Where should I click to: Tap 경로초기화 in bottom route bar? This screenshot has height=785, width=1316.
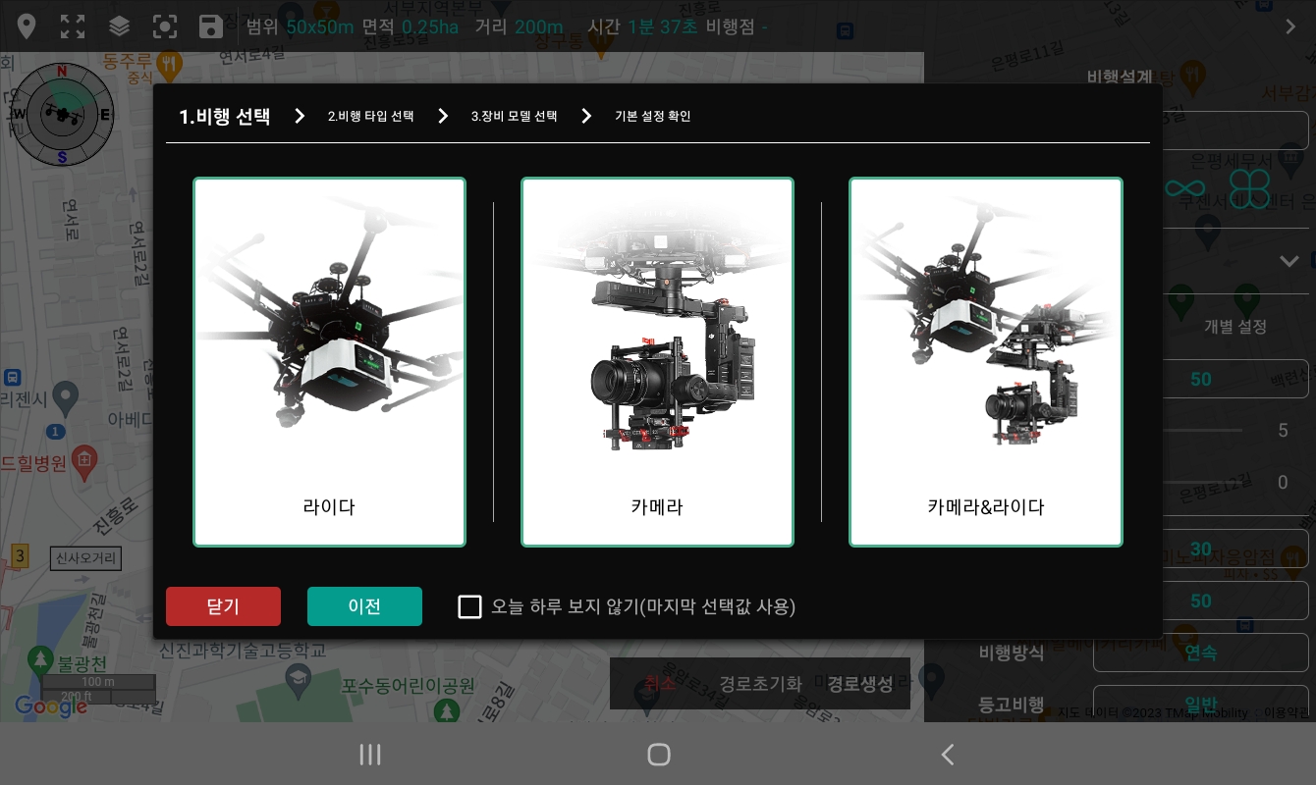760,684
